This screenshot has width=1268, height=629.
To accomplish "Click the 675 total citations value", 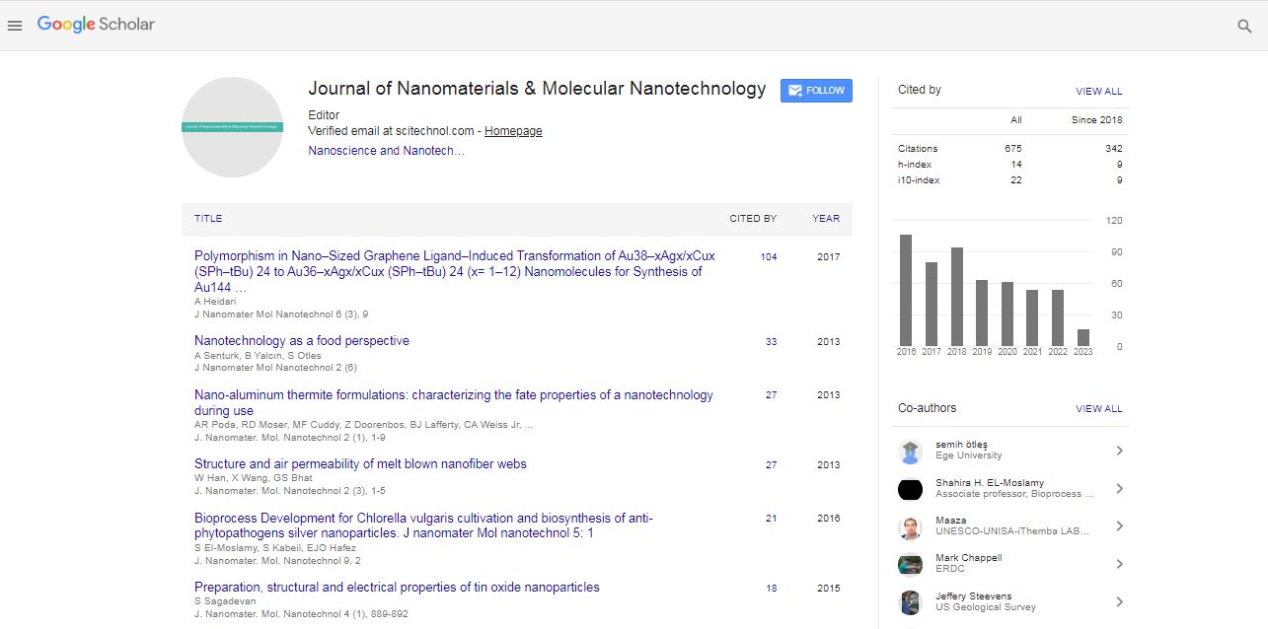I will point(1013,149).
